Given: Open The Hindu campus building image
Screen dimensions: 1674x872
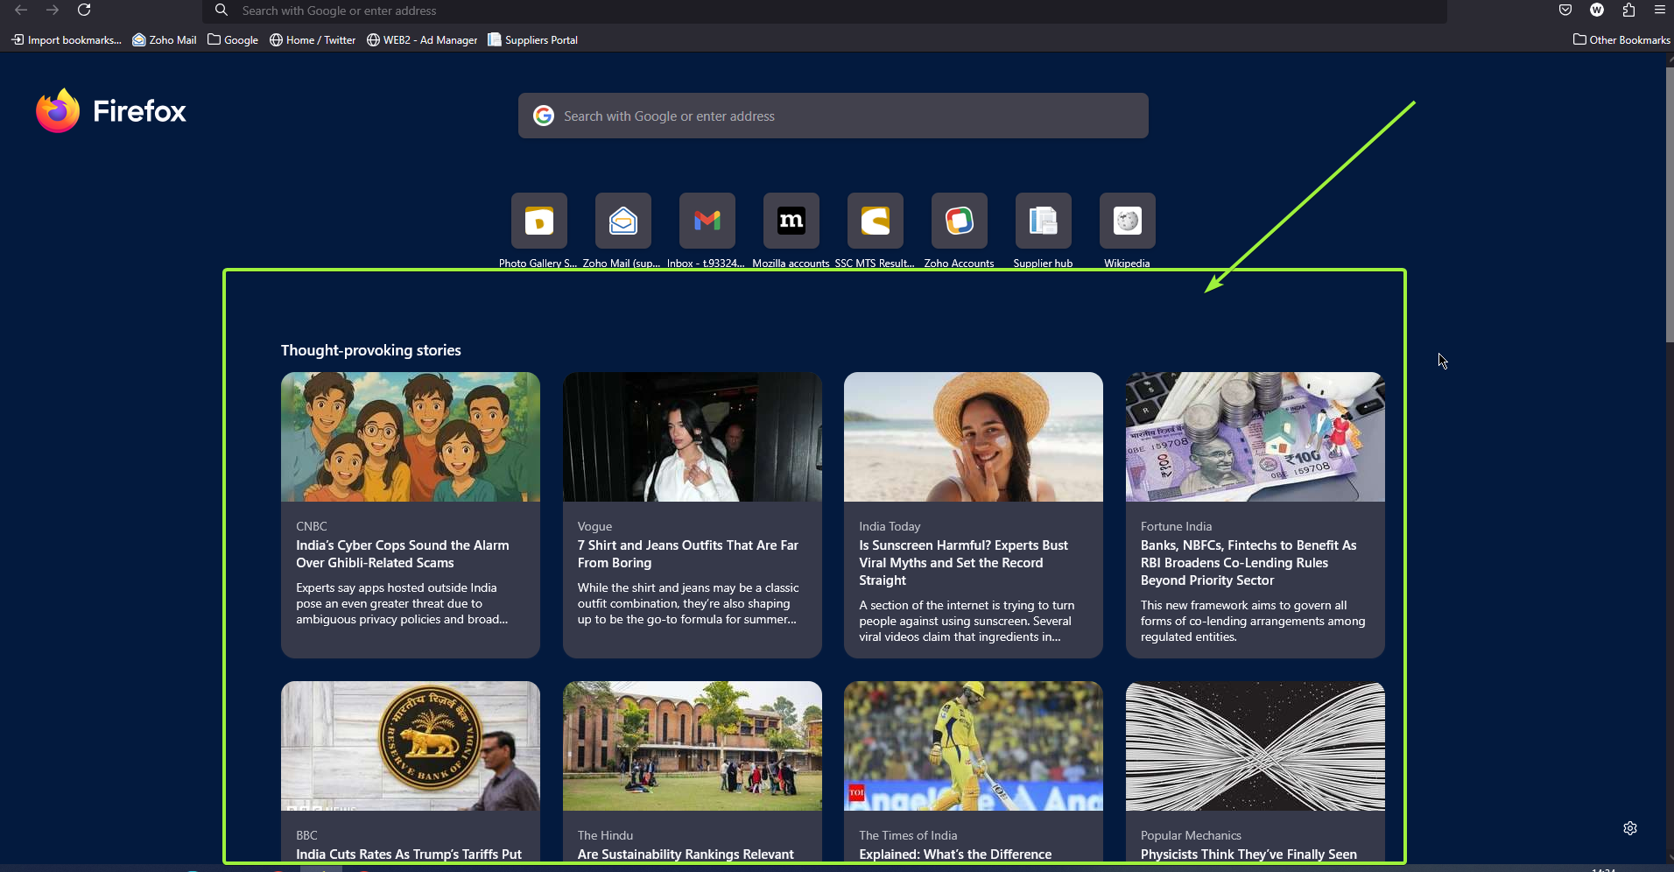Looking at the screenshot, I should pos(693,746).
